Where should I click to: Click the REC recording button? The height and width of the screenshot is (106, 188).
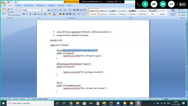pos(182,4)
